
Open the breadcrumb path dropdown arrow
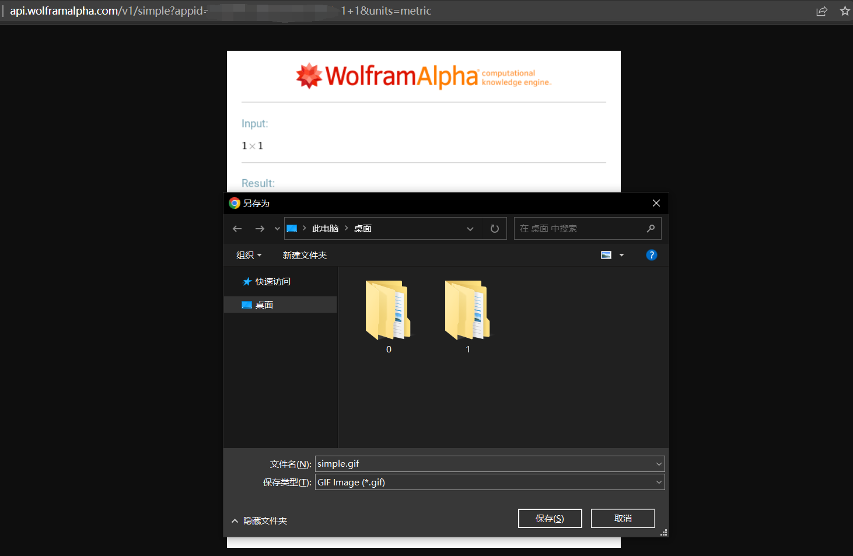point(470,228)
